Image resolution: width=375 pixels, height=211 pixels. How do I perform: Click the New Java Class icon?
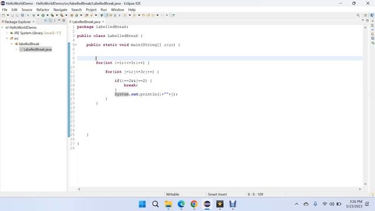(x=77, y=15)
